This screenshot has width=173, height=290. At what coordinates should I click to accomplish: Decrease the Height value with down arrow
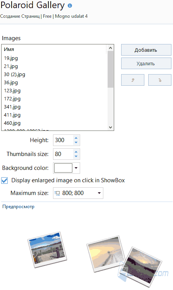pyautogui.click(x=76, y=142)
